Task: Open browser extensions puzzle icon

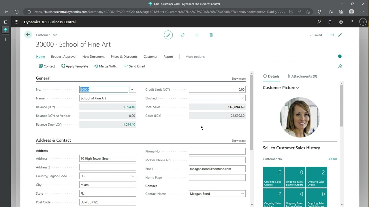Action: (x=319, y=12)
